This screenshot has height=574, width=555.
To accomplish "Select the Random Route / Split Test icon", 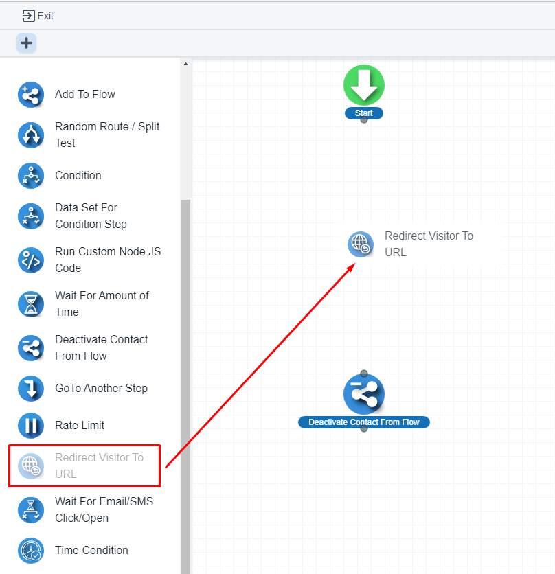I will tap(31, 135).
